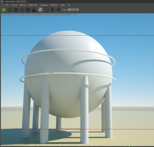
Task: Open the File menu
Action: [7, 5]
